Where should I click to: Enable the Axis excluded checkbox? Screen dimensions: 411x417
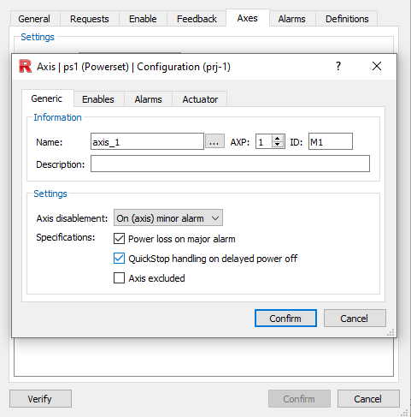click(x=119, y=278)
